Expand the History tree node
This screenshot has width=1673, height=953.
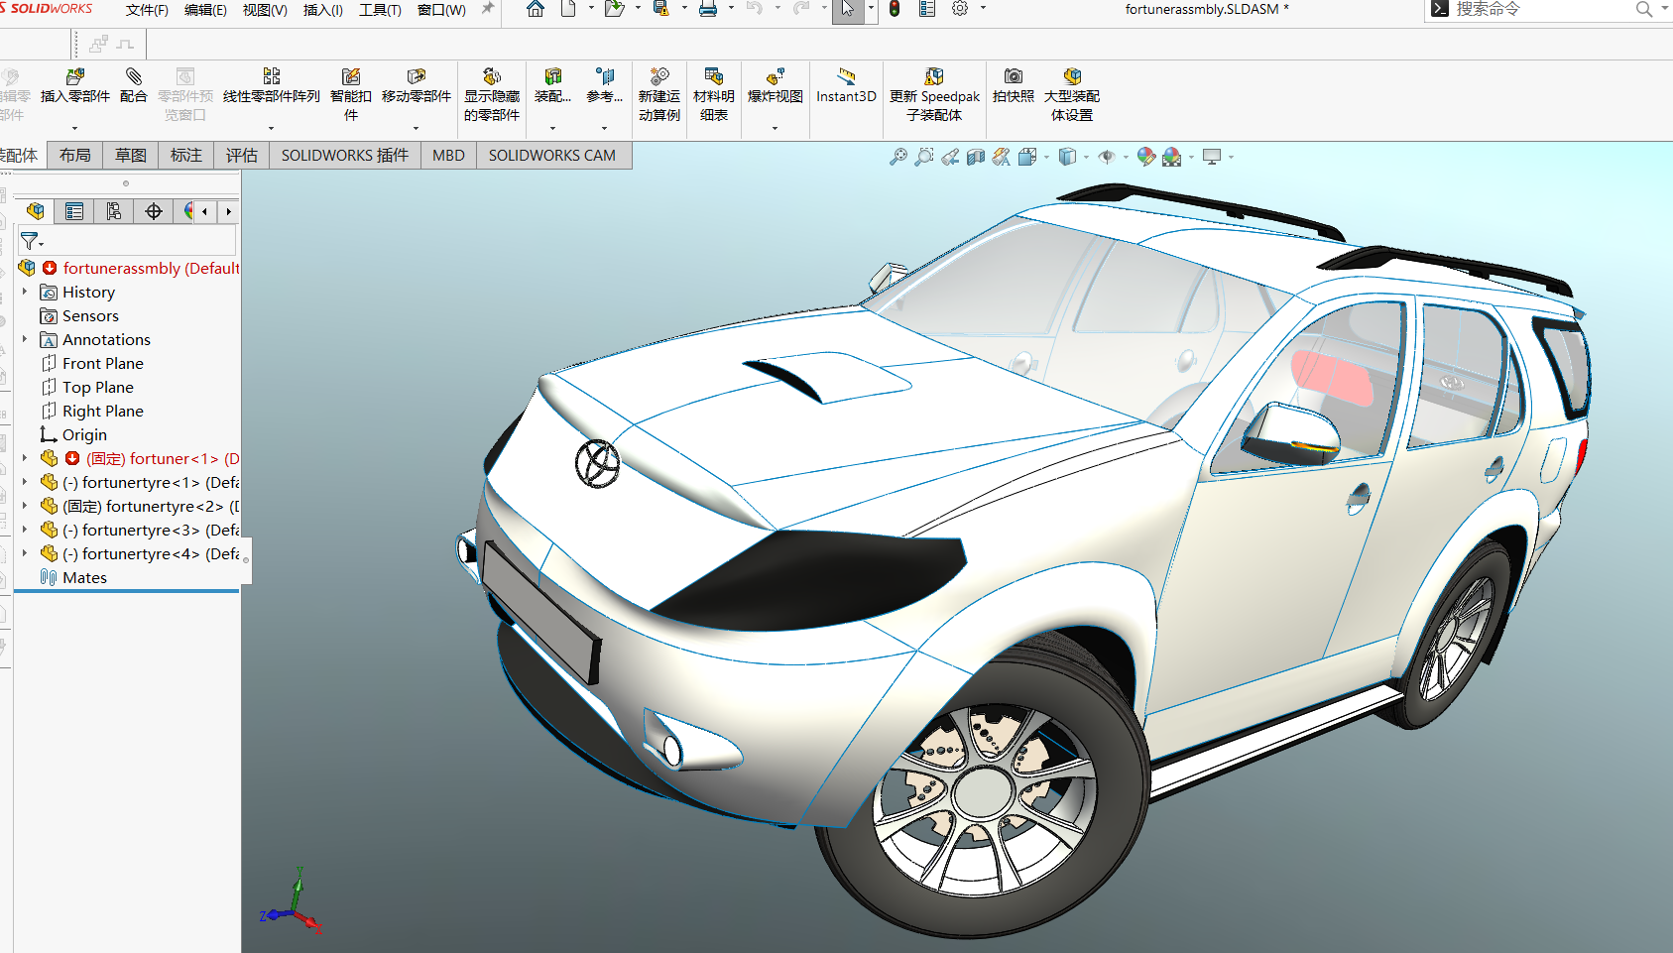(x=25, y=292)
